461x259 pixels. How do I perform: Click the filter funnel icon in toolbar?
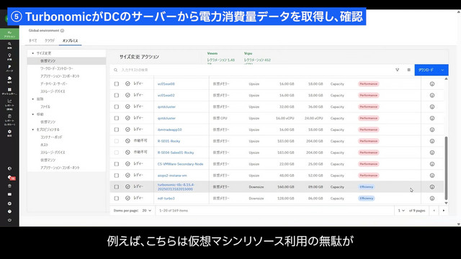point(397,70)
